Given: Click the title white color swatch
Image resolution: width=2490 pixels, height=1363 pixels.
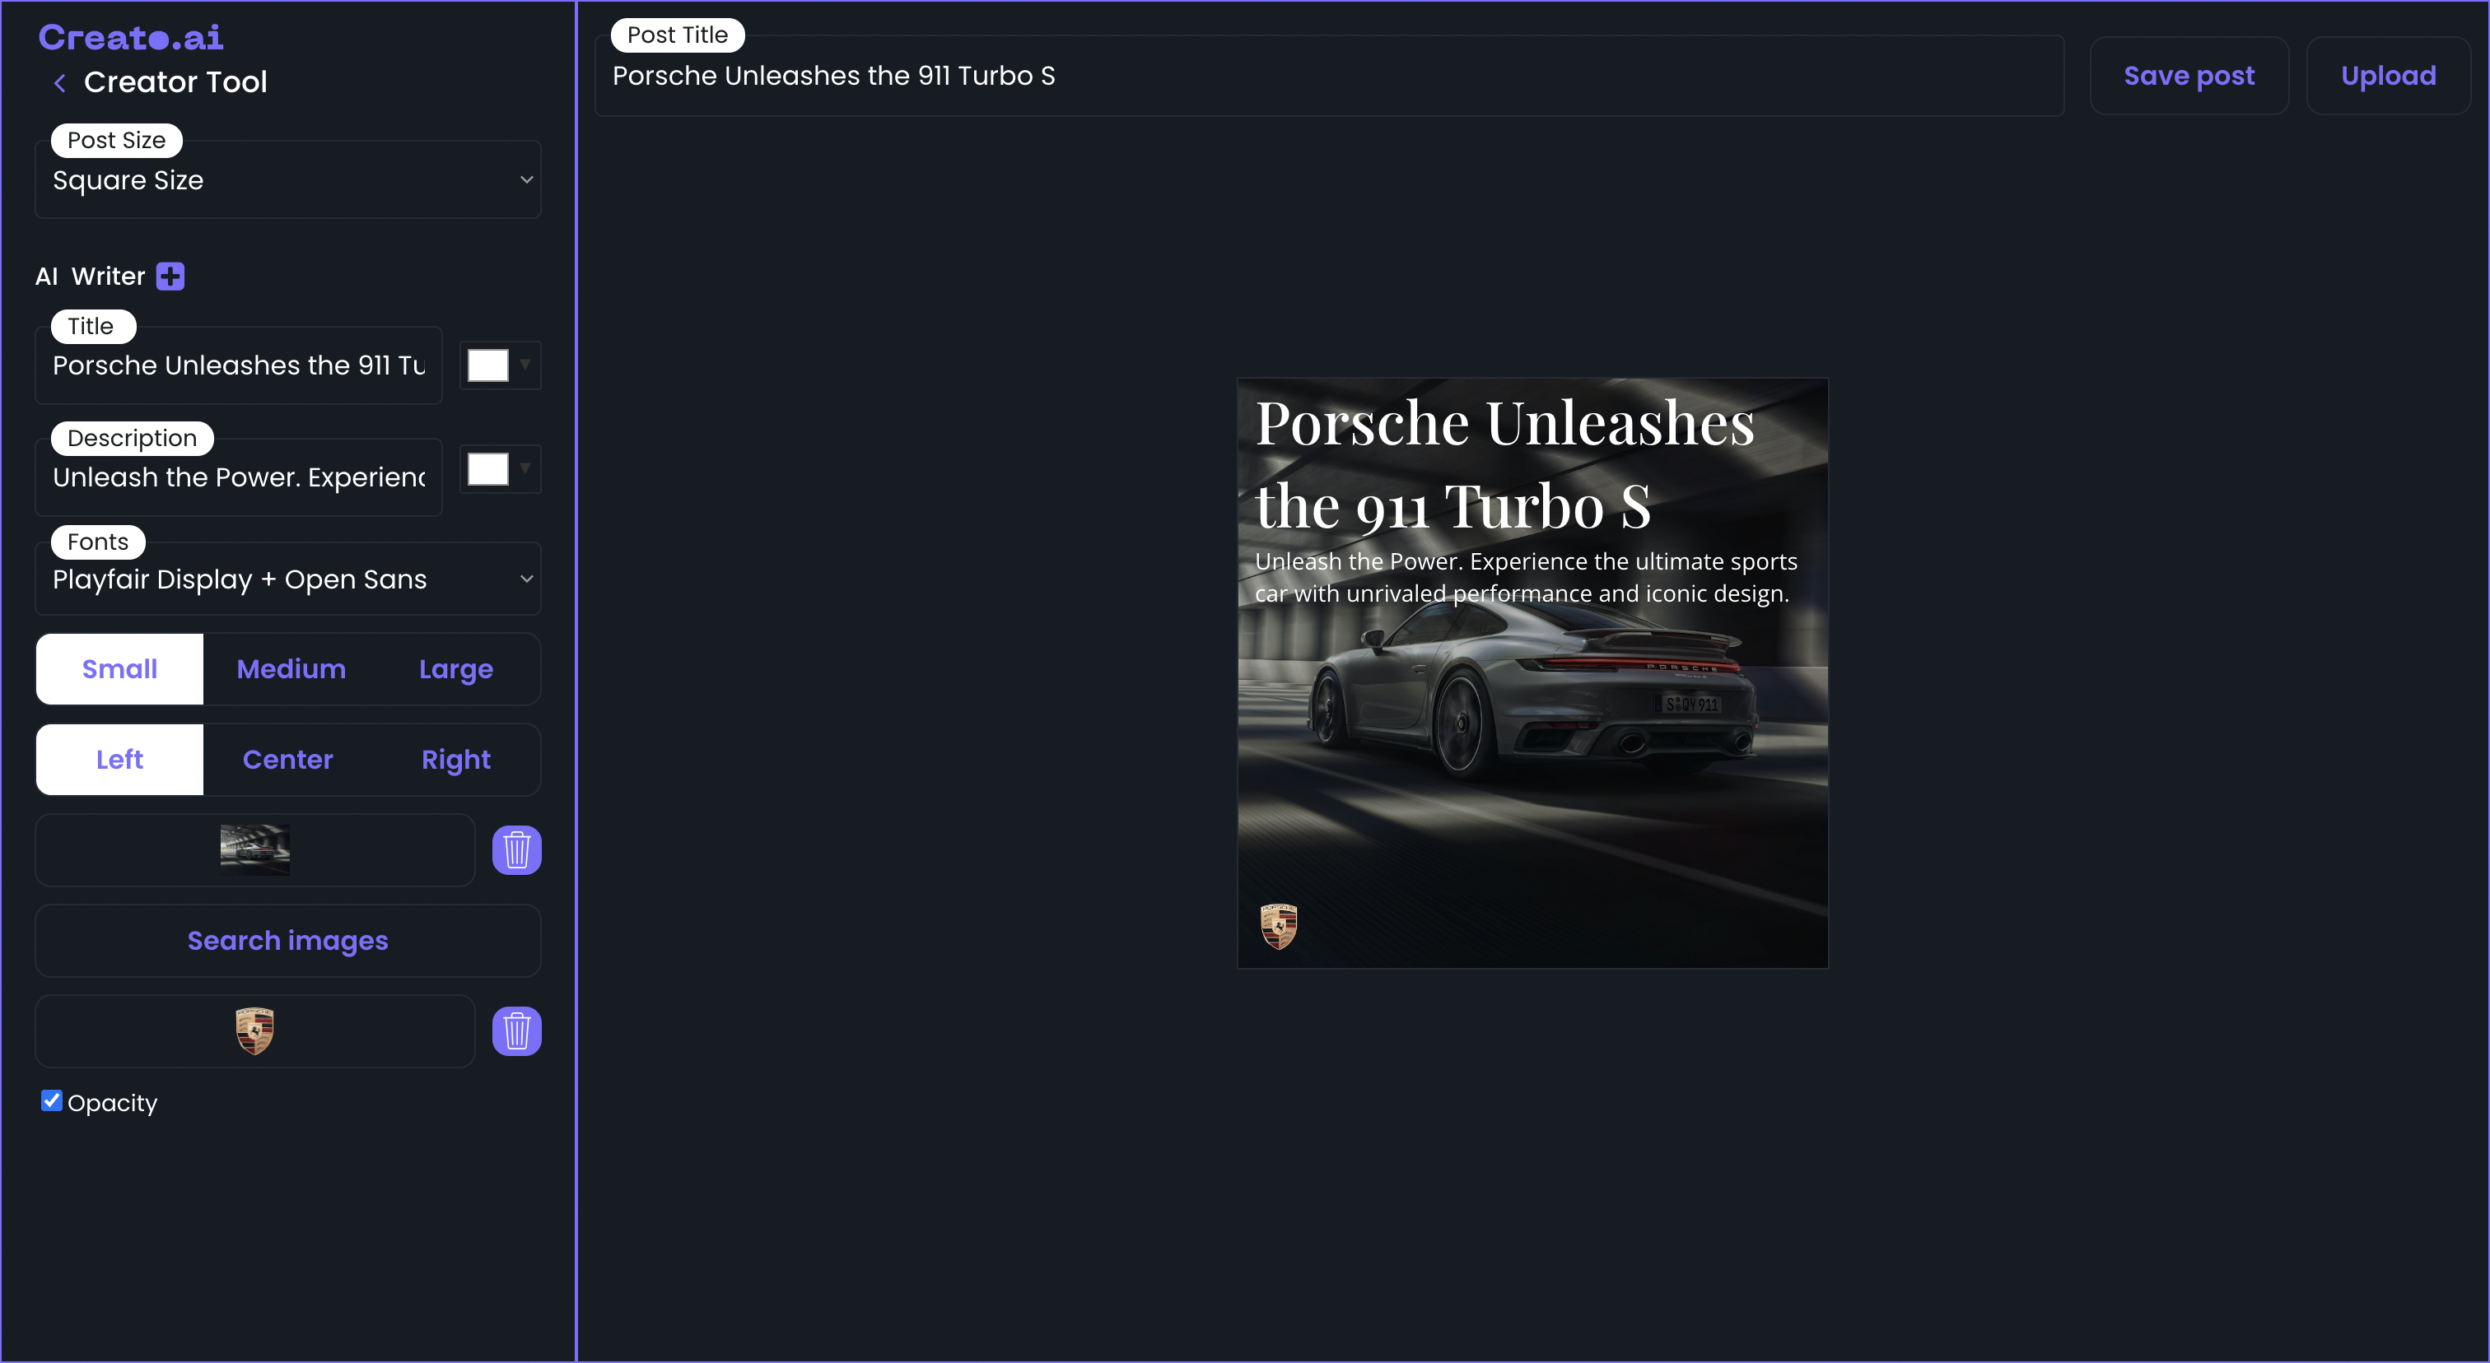Looking at the screenshot, I should coord(488,365).
